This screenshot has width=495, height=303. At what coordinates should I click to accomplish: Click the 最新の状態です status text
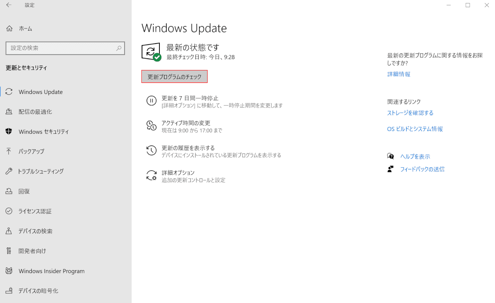(193, 47)
